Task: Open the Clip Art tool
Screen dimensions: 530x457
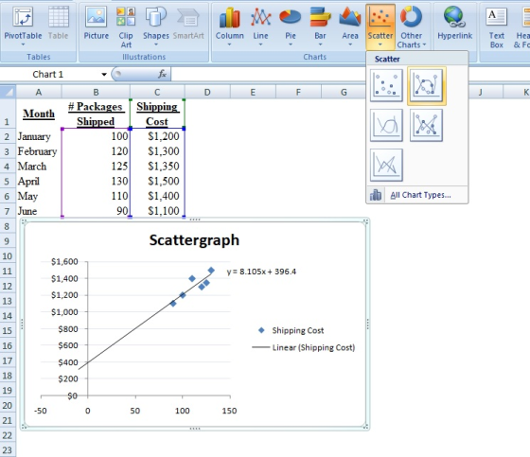Action: pyautogui.click(x=126, y=26)
